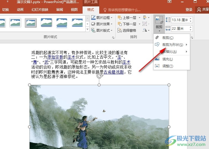The image size is (209, 149).
Task: Switch to the Format (格式) tab
Action: (91, 10)
